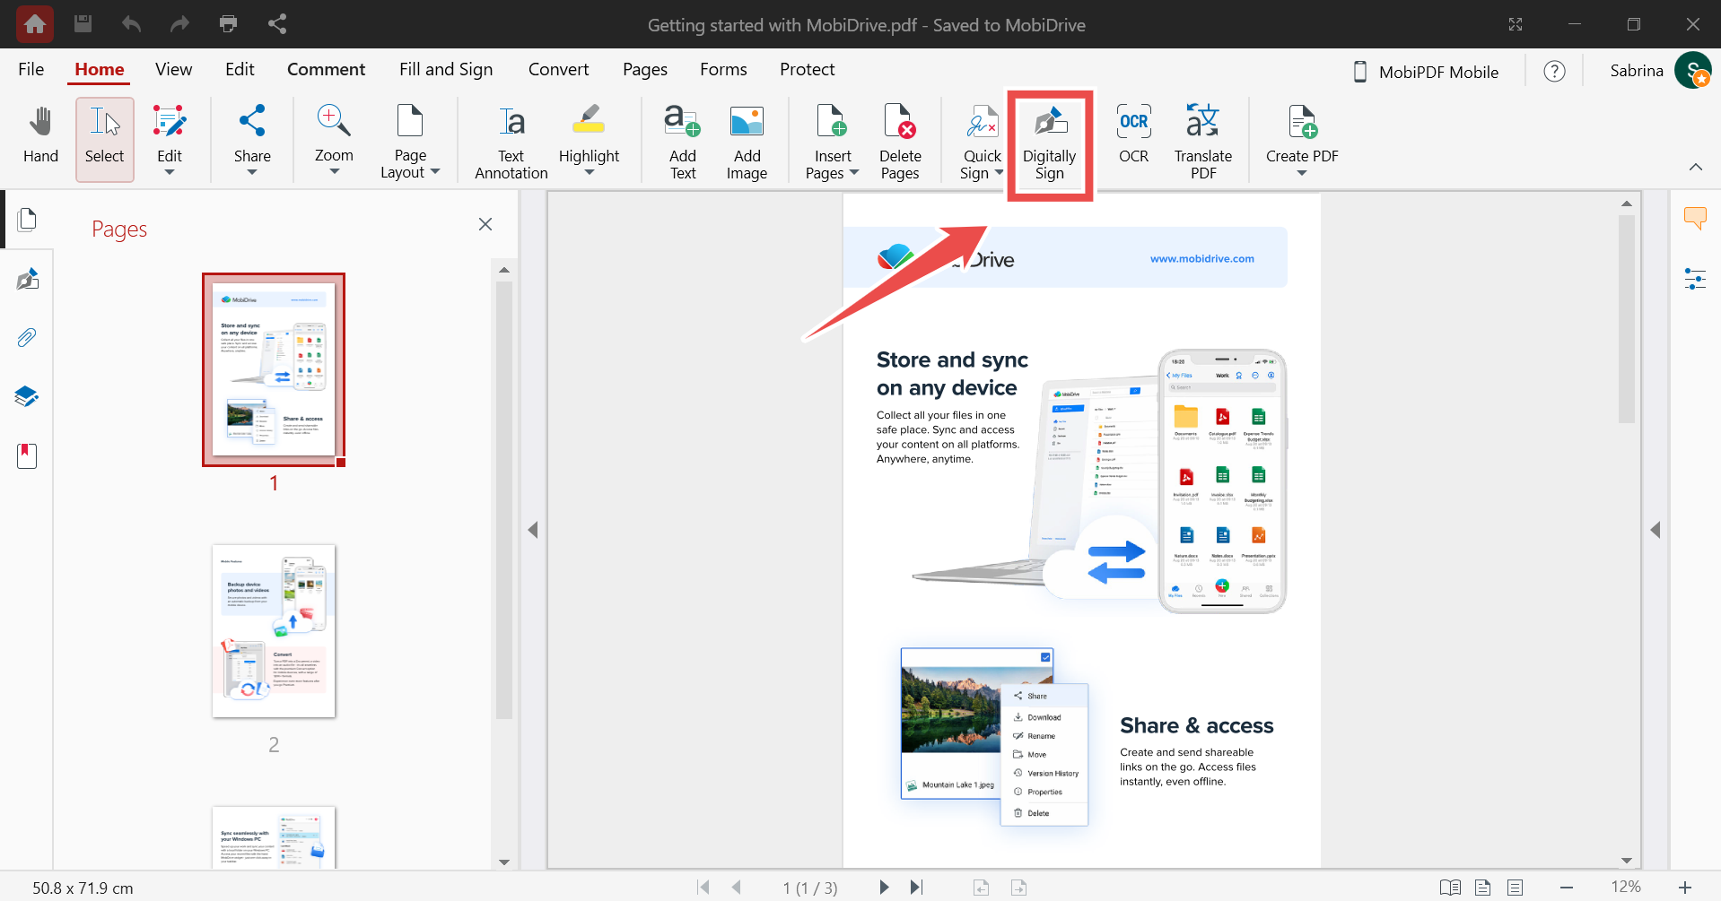
Task: Collapse the left panel with the arrow
Action: pyautogui.click(x=533, y=530)
